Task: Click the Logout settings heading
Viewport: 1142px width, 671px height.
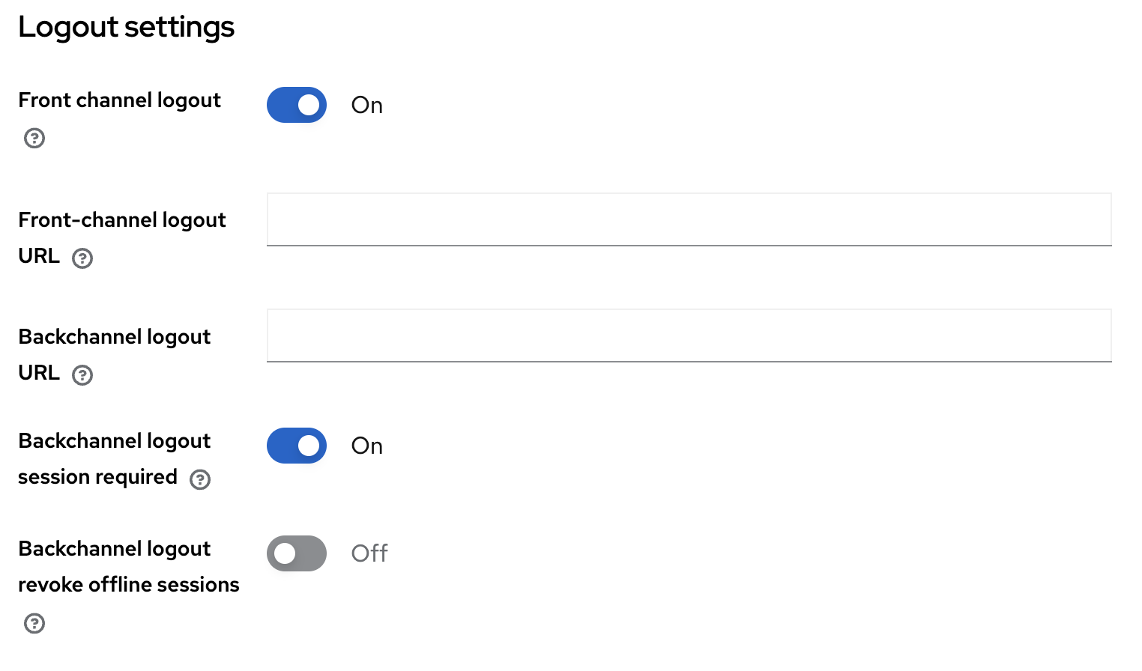Action: click(126, 27)
